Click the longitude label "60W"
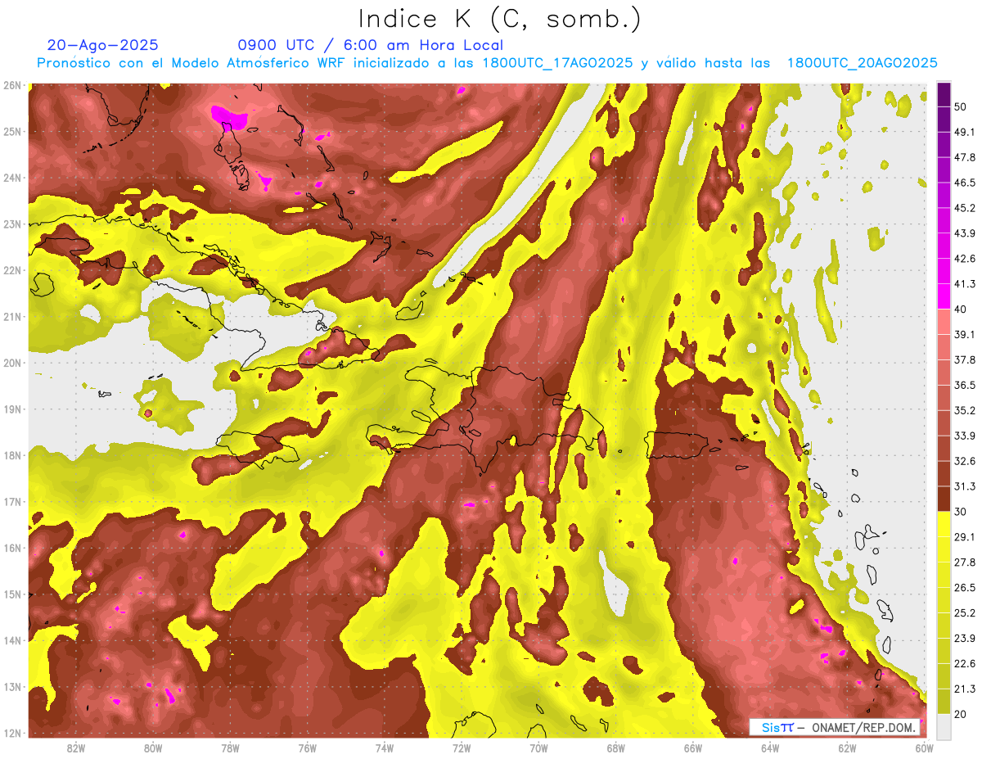Viewport: 982px width, 759px height. tap(923, 748)
